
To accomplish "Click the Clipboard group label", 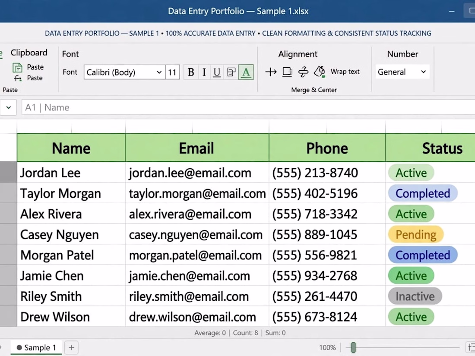I will pos(29,52).
